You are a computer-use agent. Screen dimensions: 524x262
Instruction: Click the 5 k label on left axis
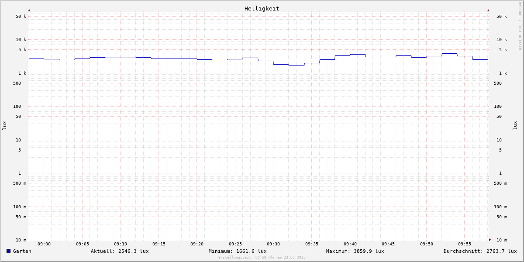pos(22,50)
